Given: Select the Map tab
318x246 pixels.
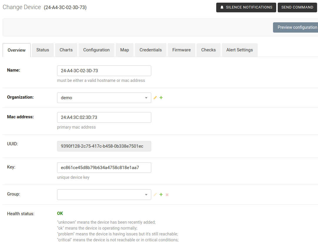Looking at the screenshot, I should [124, 50].
